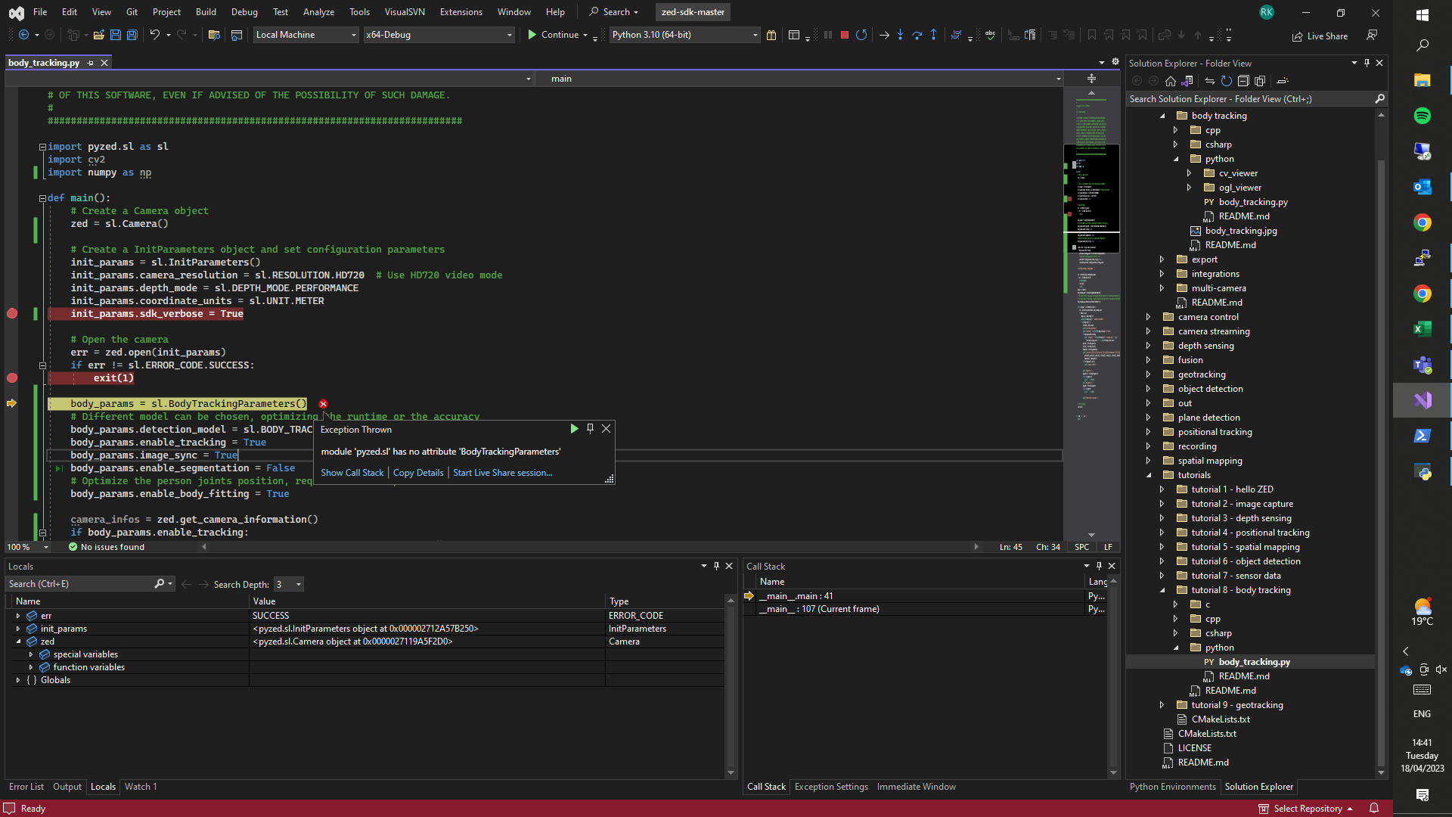Open Spotify from the right sidebar
This screenshot has width=1452, height=817.
point(1423,116)
